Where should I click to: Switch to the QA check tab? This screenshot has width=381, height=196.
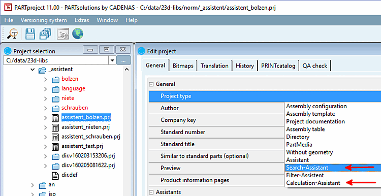click(314, 66)
